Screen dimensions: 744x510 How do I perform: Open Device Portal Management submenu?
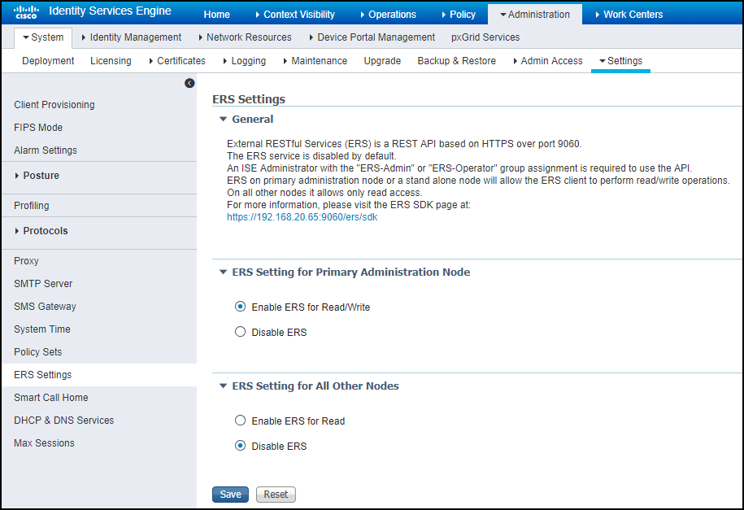click(x=372, y=37)
